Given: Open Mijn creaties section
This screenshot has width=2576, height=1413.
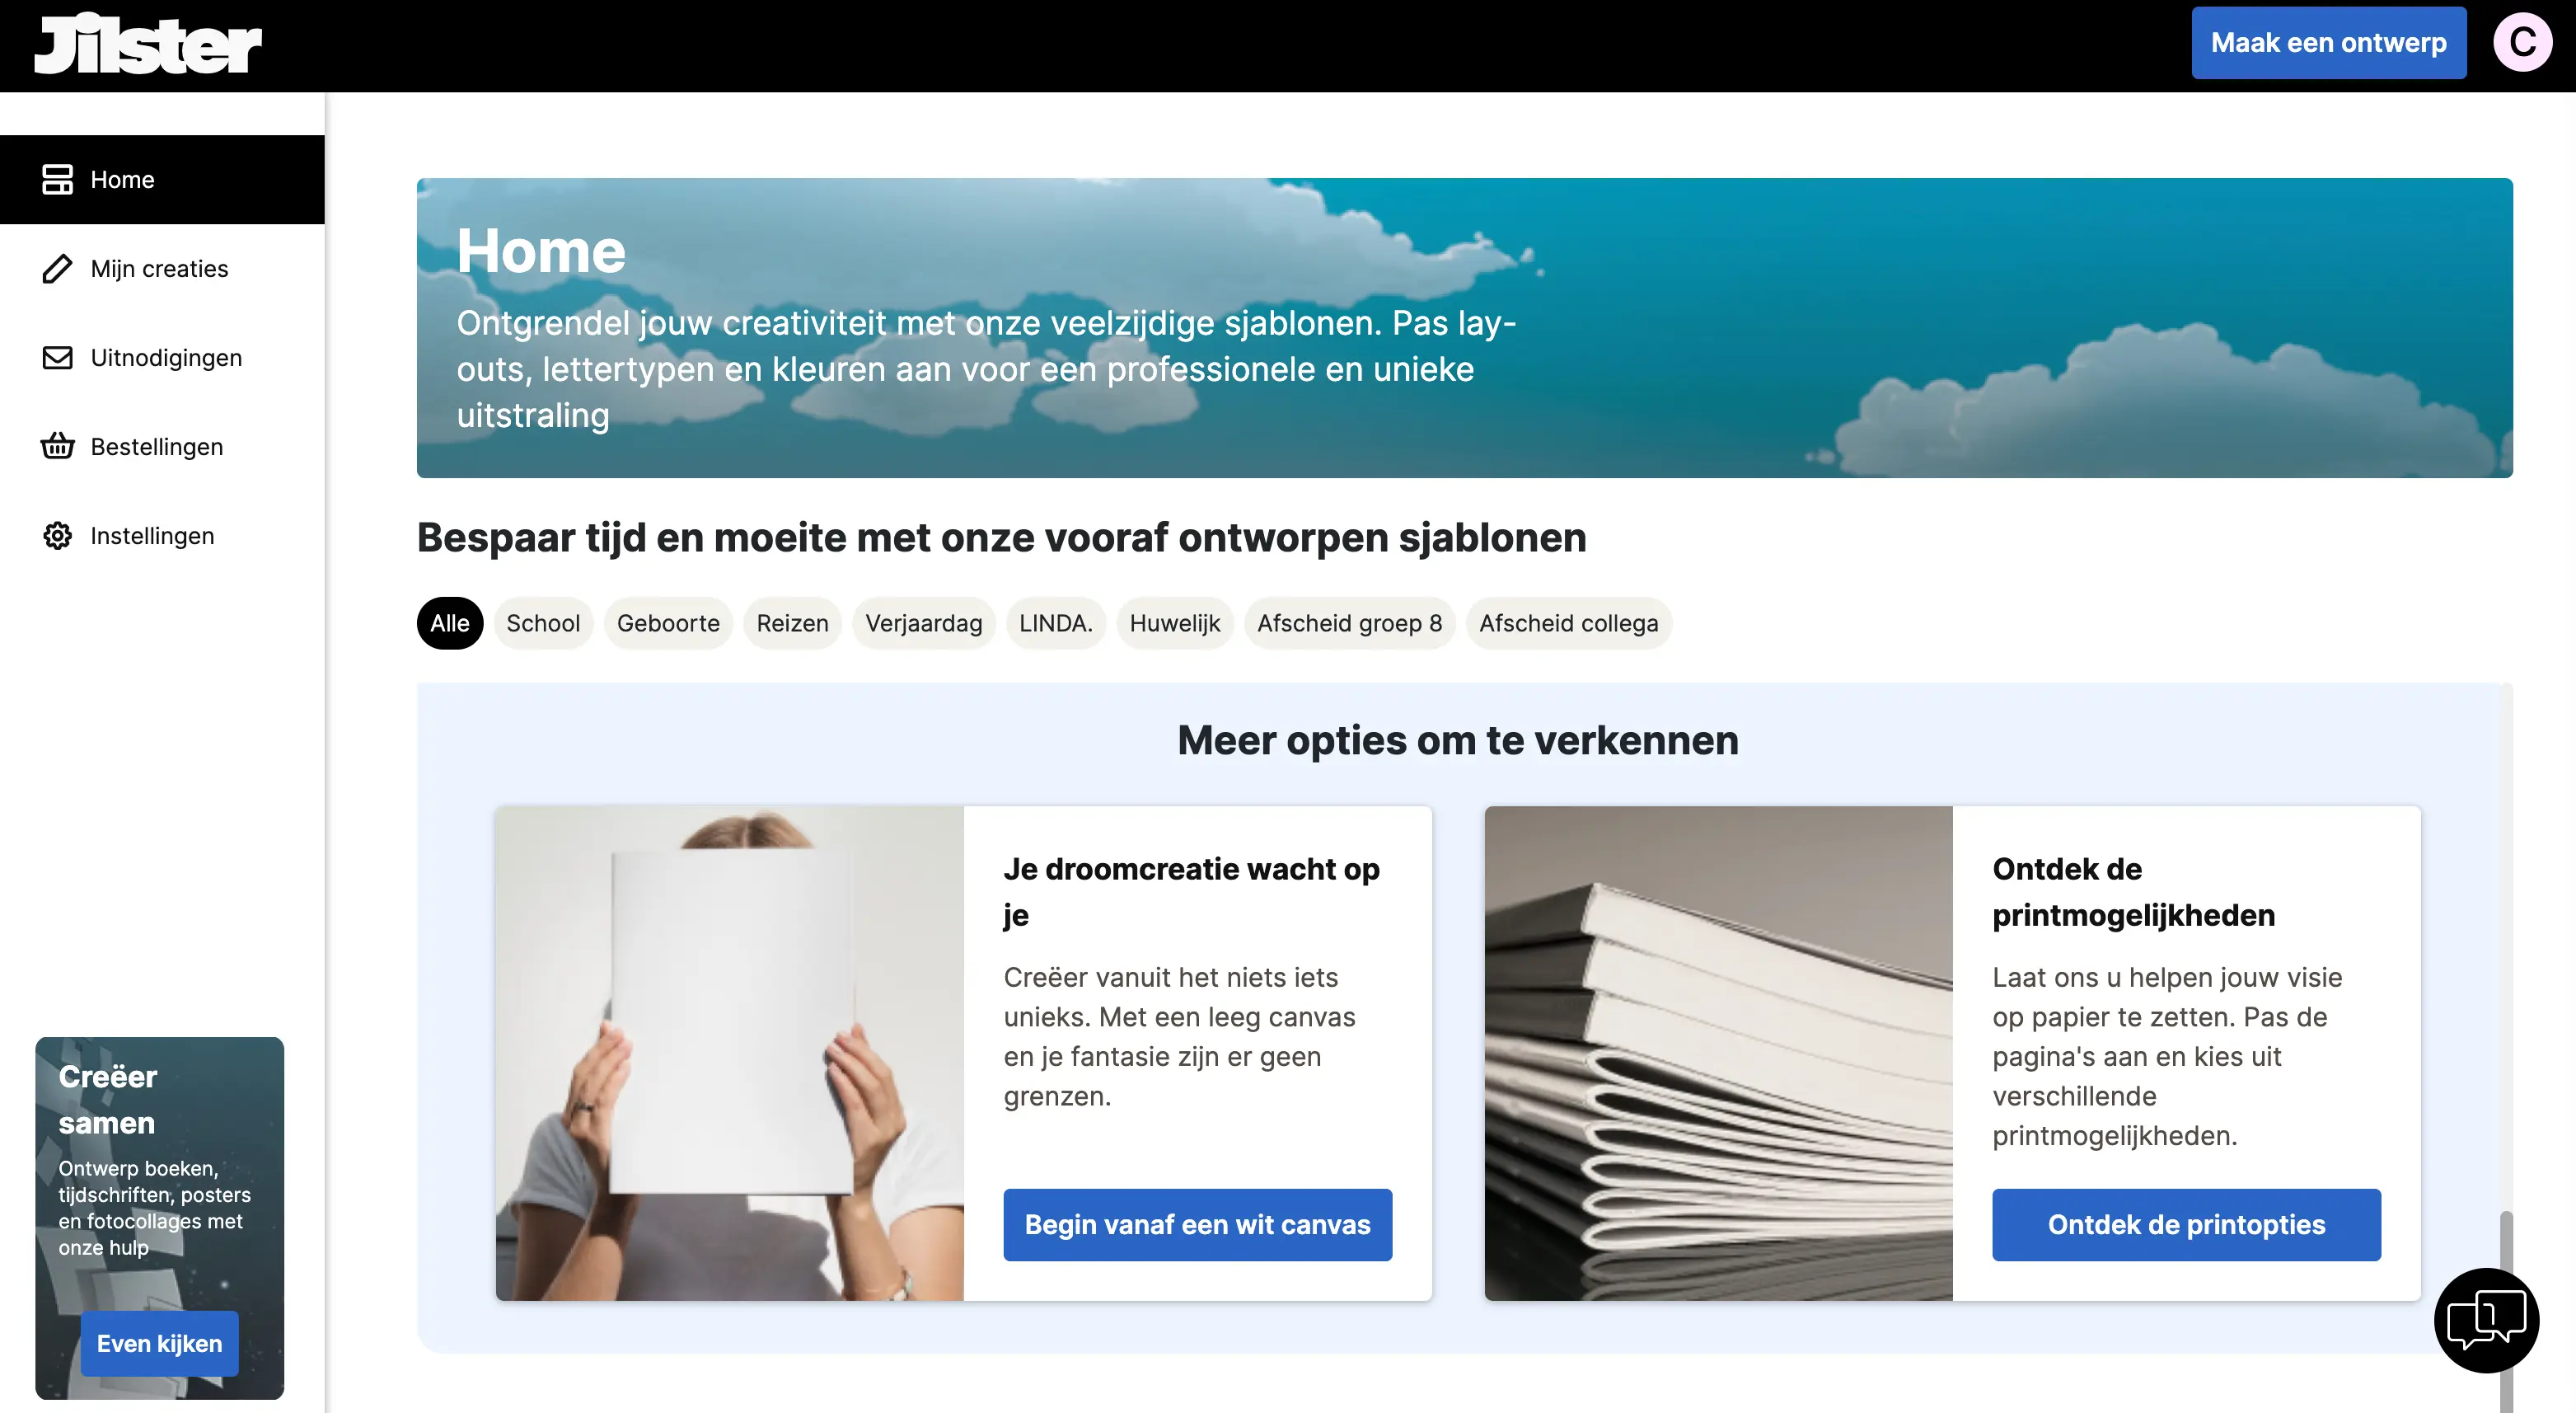Looking at the screenshot, I should click(x=158, y=268).
